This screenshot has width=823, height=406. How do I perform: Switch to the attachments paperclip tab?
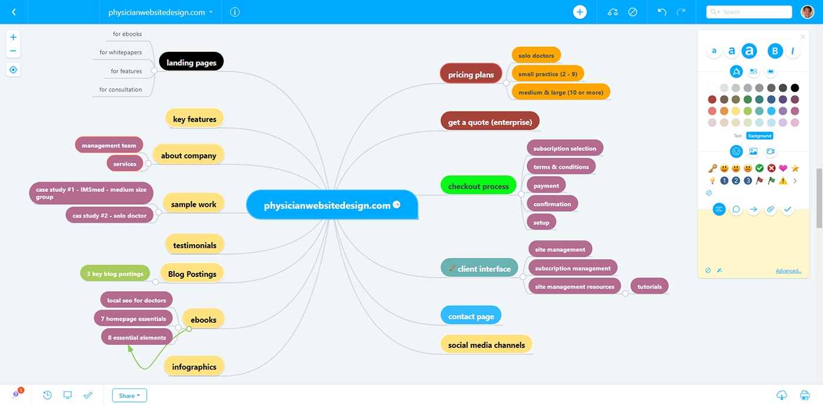(771, 209)
